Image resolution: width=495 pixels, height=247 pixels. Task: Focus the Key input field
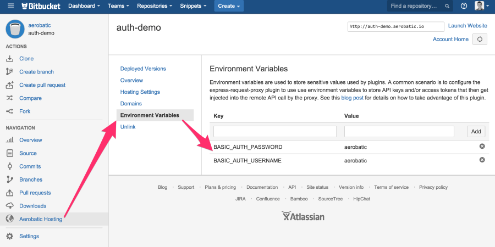click(x=275, y=131)
